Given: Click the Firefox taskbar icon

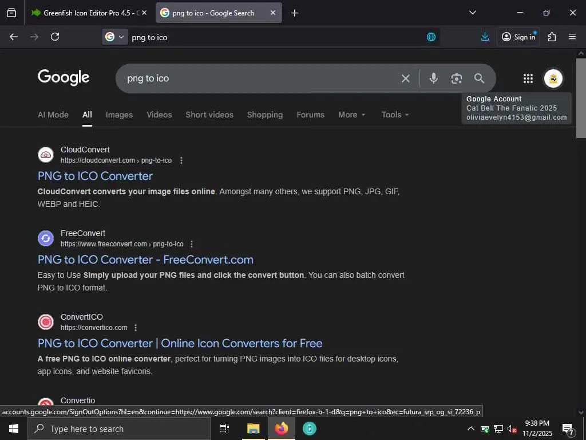Looking at the screenshot, I should (x=282, y=429).
